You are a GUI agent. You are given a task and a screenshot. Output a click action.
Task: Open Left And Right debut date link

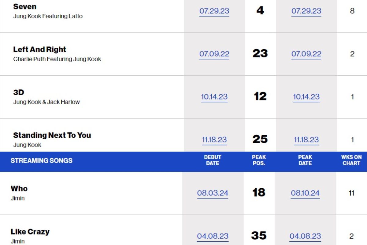(x=214, y=54)
